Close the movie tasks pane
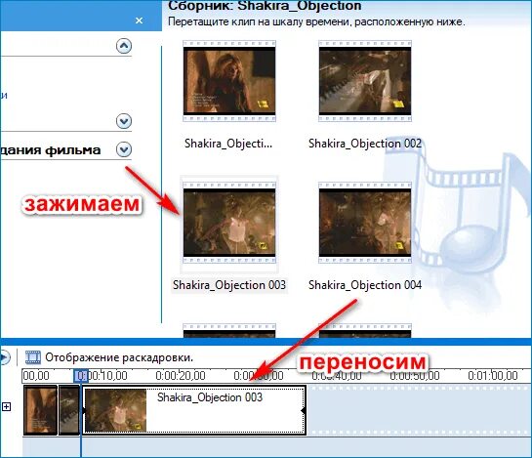Viewport: 532px width, 458px height. click(139, 21)
